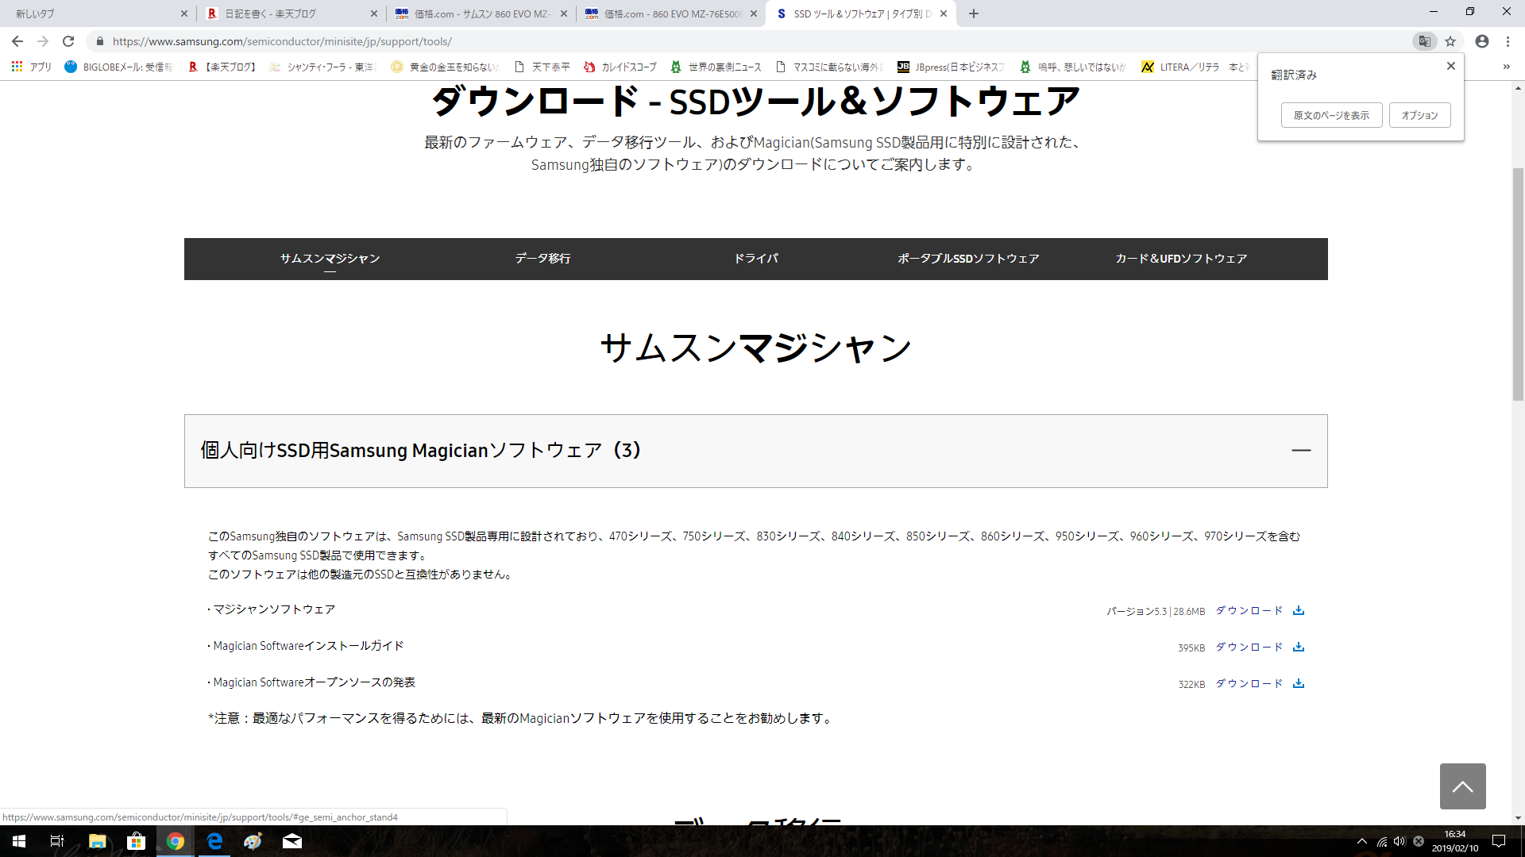The width and height of the screenshot is (1525, 857).
Task: Click the site lock icon in address bar
Action: [x=99, y=41]
